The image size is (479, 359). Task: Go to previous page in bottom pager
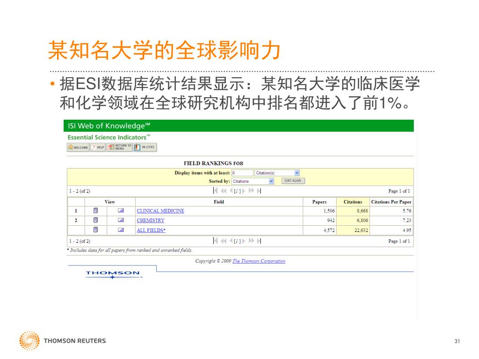pyautogui.click(x=231, y=241)
